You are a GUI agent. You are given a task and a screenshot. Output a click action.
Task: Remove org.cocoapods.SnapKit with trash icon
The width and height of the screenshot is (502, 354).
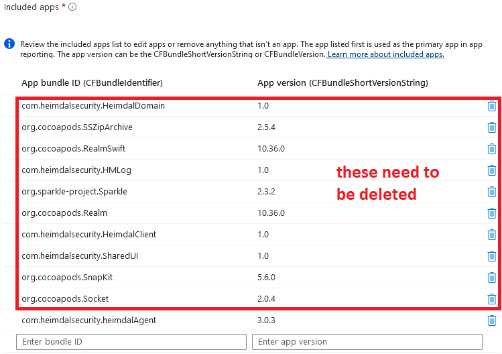[492, 278]
